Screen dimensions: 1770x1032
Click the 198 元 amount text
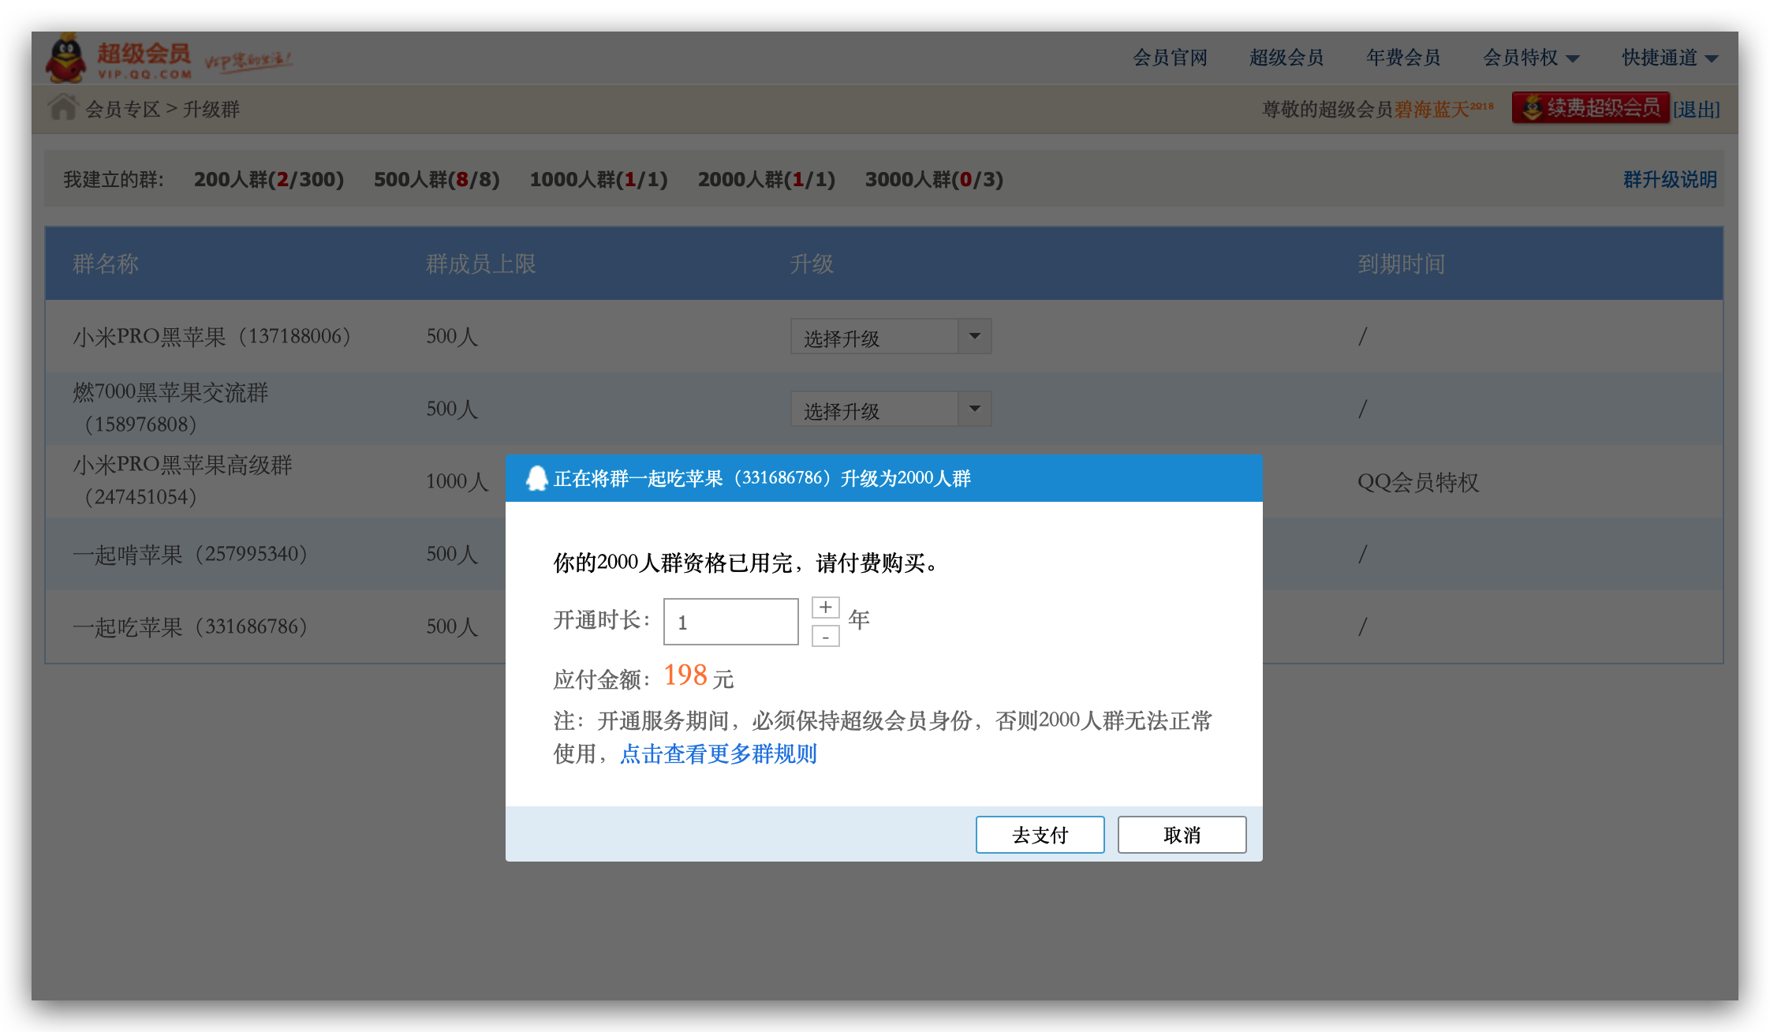tap(699, 676)
